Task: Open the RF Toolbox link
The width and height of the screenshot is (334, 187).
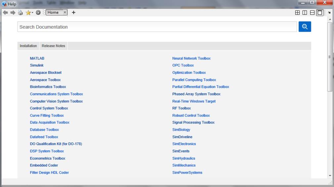Action: [182, 108]
